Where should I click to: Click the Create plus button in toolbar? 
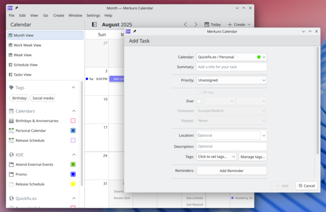237,25
